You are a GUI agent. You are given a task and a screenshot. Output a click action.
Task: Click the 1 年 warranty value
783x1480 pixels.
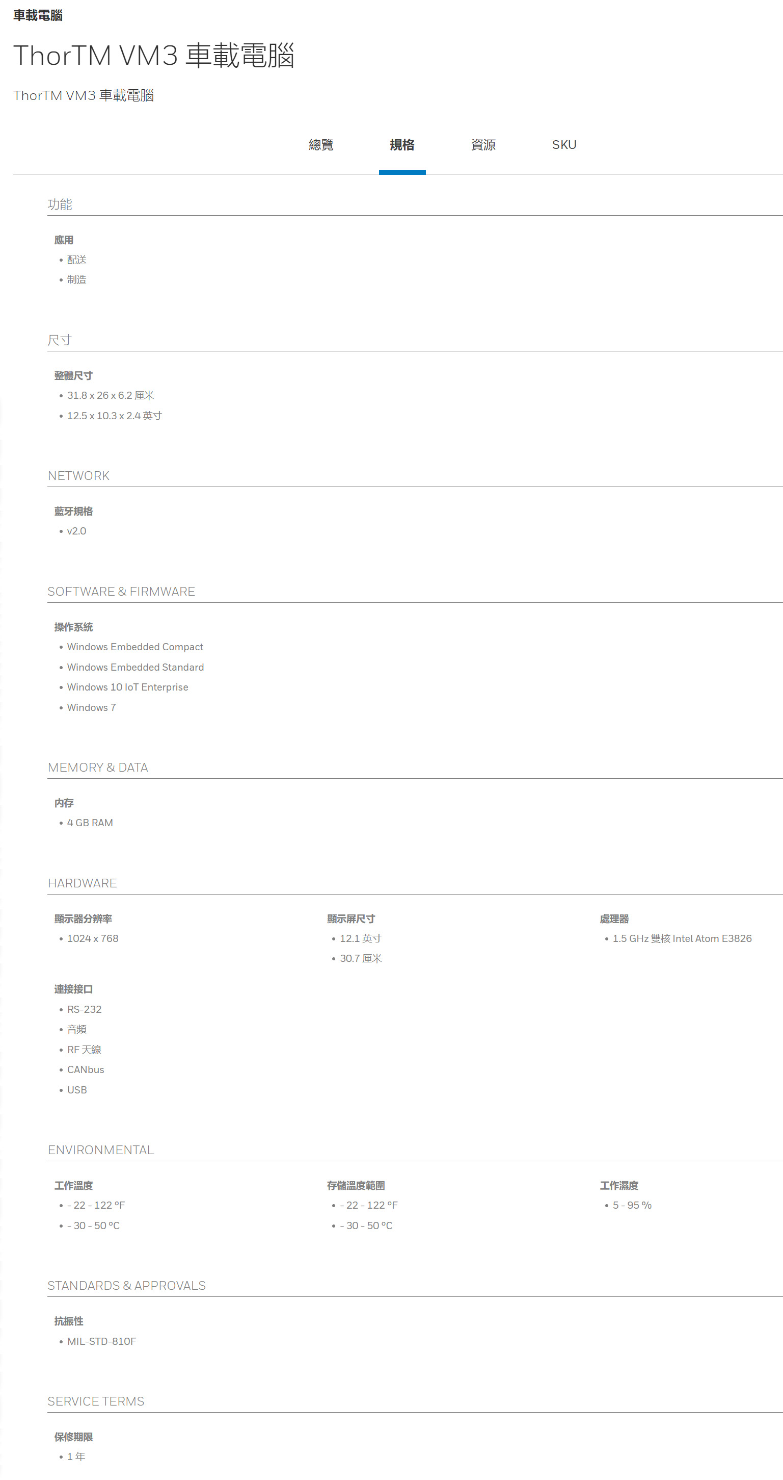(x=76, y=1457)
